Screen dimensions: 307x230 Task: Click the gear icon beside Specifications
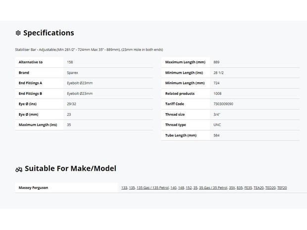tap(18, 33)
